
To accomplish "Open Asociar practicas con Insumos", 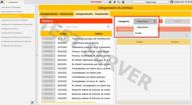I will 12,12.
